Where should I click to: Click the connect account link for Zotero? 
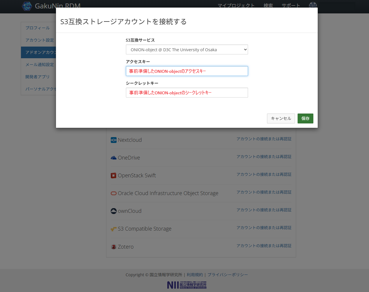[264, 246]
